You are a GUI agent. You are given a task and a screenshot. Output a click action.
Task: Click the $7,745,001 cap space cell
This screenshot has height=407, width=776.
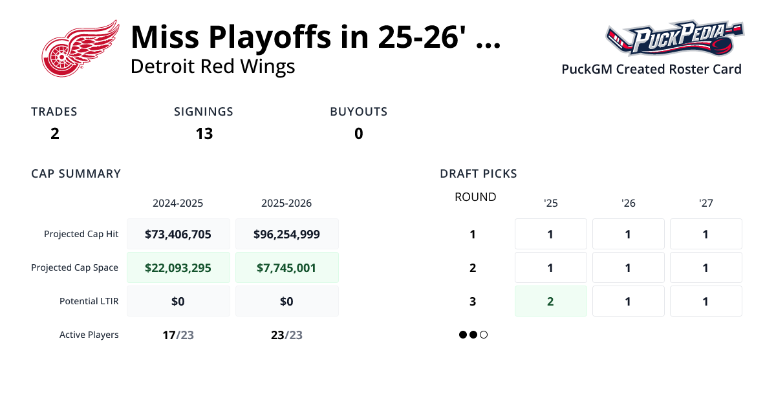click(x=286, y=267)
